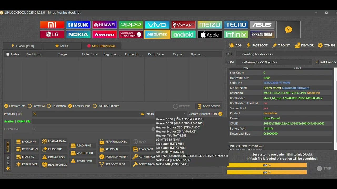The width and height of the screenshot is (337, 189).
Task: Open the ASUS brand section
Action: point(262,25)
